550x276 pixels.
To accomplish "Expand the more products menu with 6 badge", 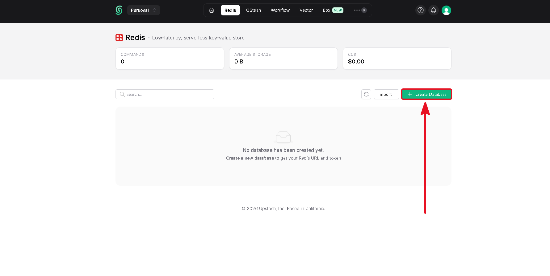I will pos(360,10).
